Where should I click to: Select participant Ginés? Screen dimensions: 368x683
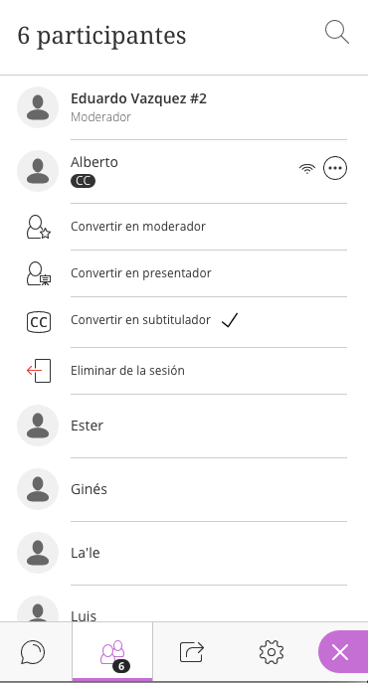(x=182, y=489)
